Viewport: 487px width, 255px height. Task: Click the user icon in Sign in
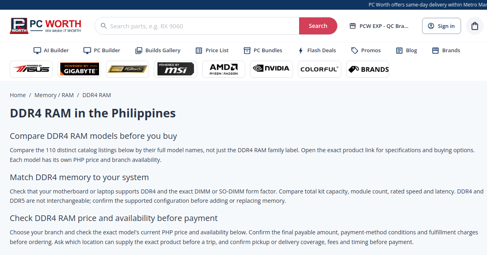pos(431,26)
